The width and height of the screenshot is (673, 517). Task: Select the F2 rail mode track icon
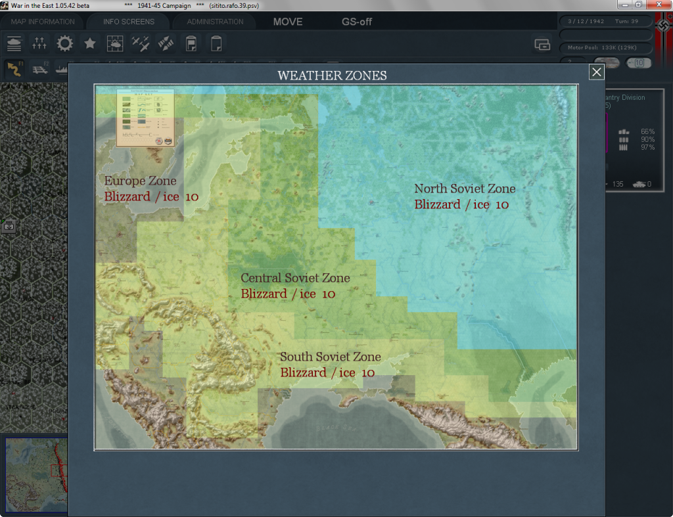(40, 68)
